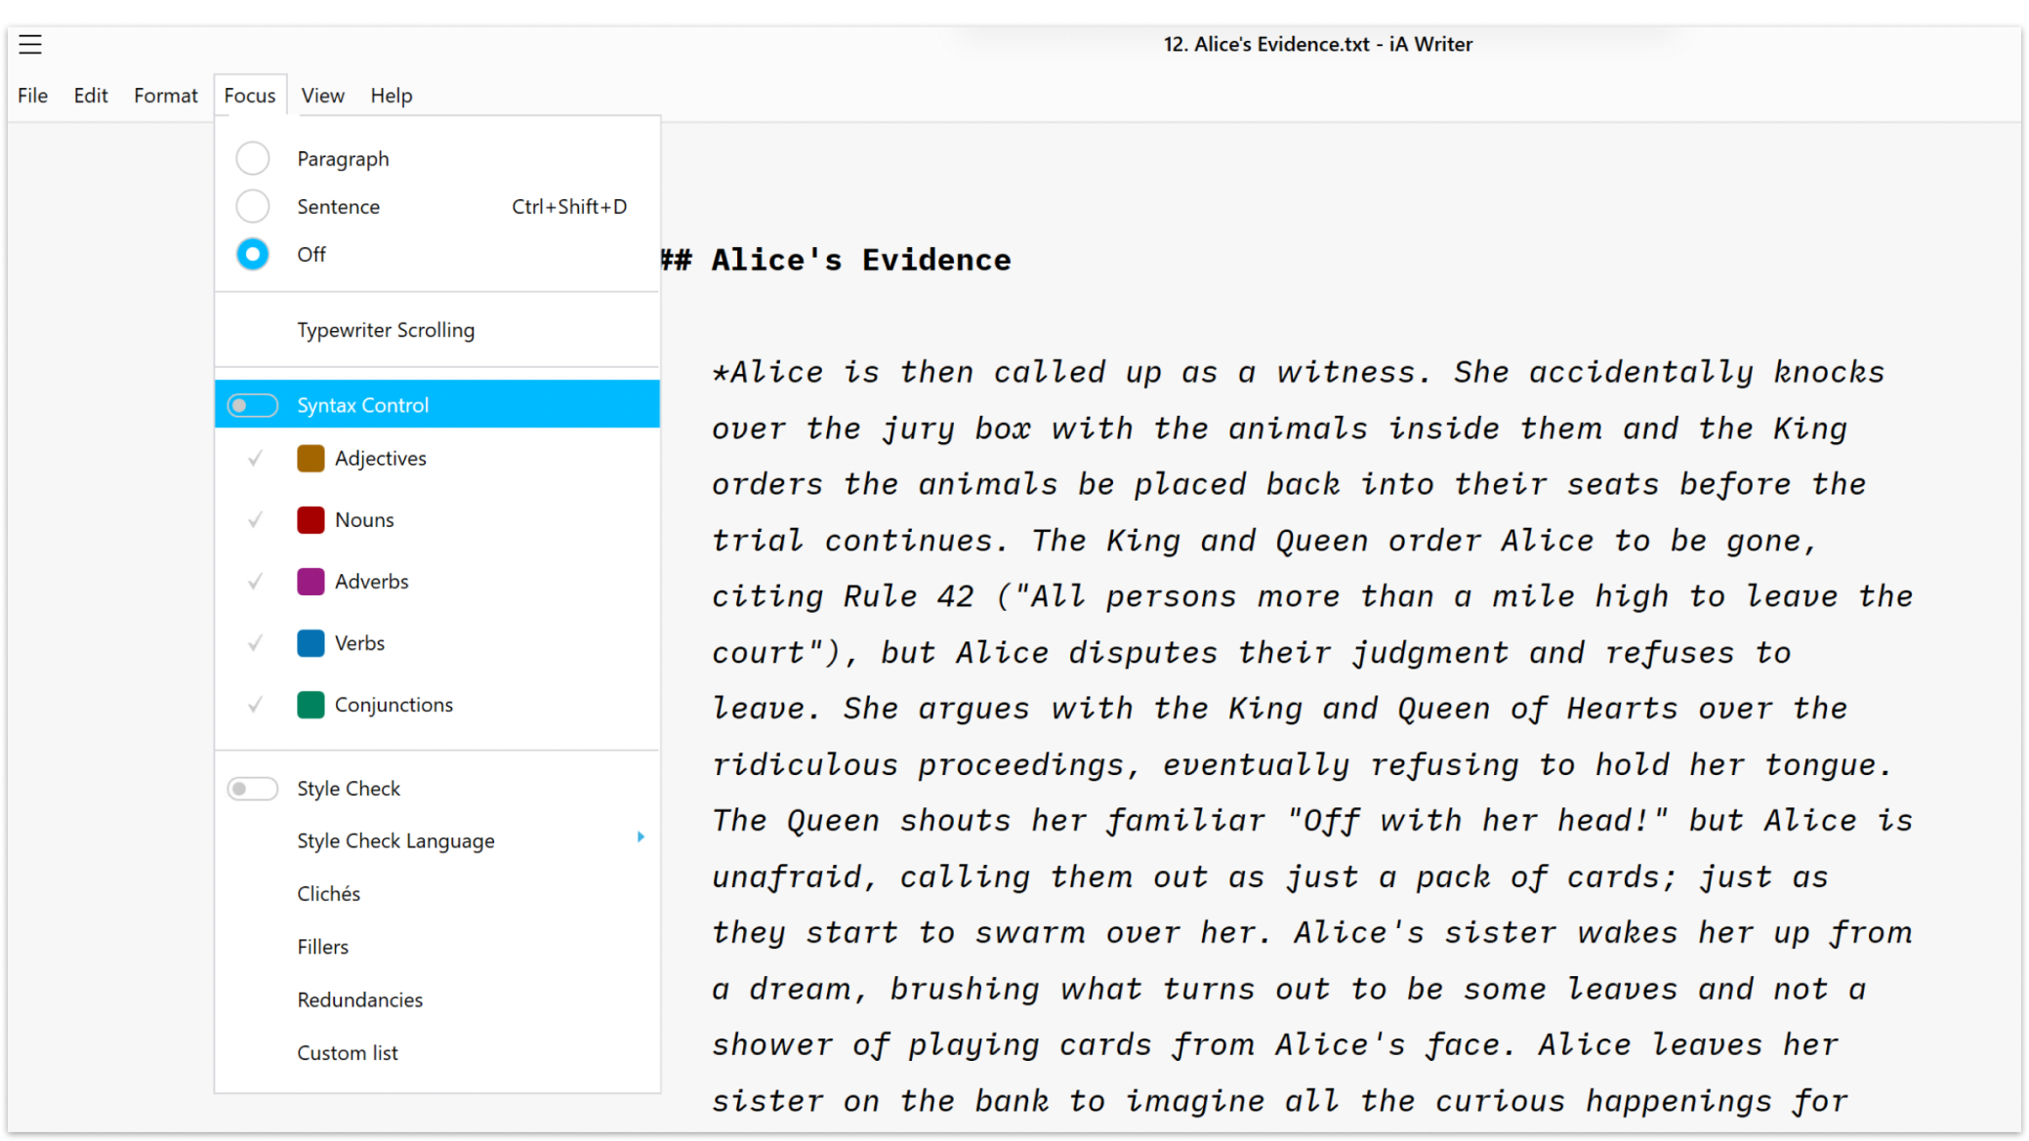The height and width of the screenshot is (1141, 2029).
Task: Toggle the Conjunctions checkmark
Action: pyautogui.click(x=255, y=705)
